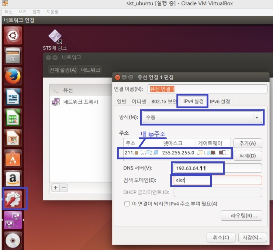273x250 pixels.
Task: Open LibreOffice Calc spreadsheet icon
Action: [x=13, y=118]
